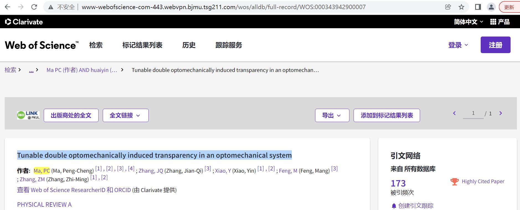Click the 注册 register button
Image resolution: width=520 pixels, height=210 pixels.
(x=495, y=45)
